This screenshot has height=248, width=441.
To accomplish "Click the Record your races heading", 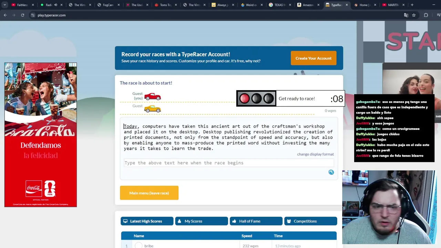I will coord(176,54).
